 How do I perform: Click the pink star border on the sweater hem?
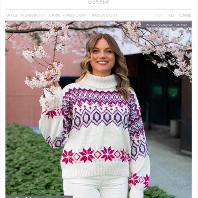click(95, 155)
